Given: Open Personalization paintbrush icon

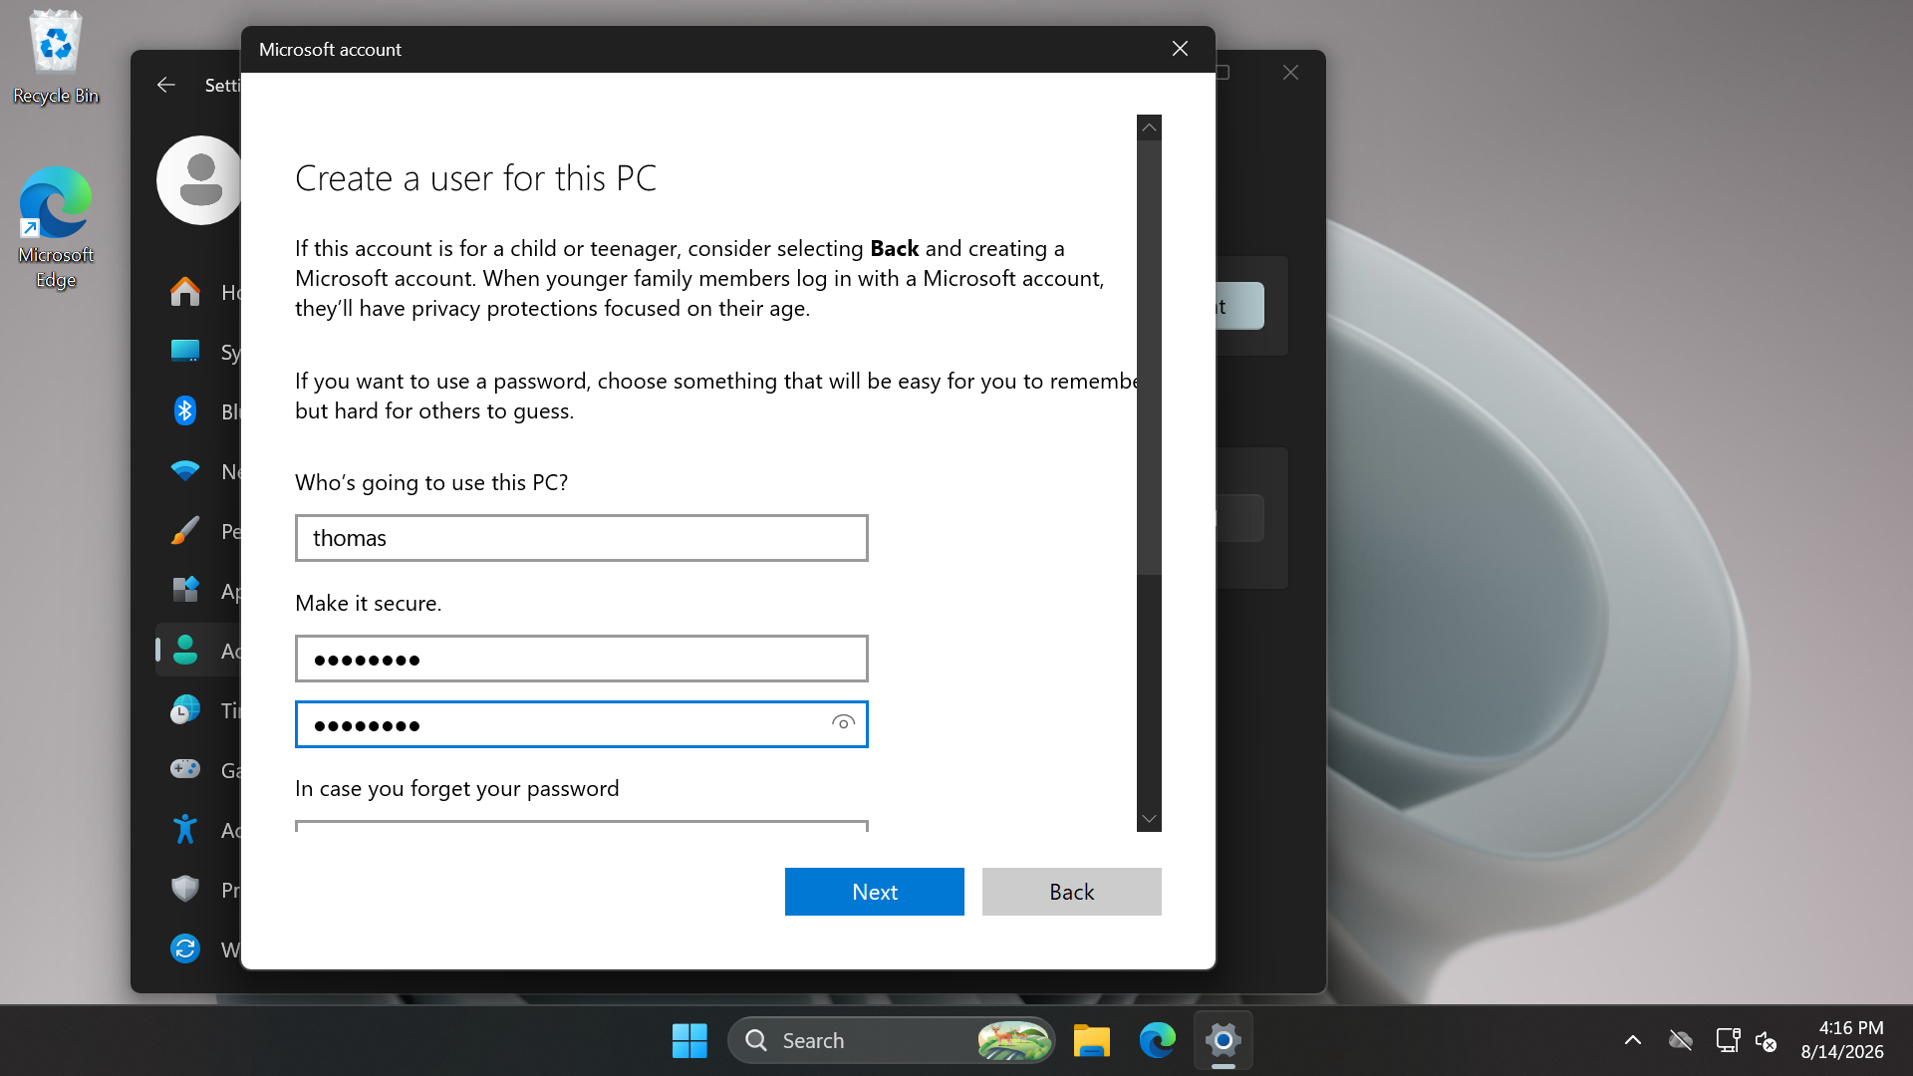Looking at the screenshot, I should pyautogui.click(x=185, y=531).
